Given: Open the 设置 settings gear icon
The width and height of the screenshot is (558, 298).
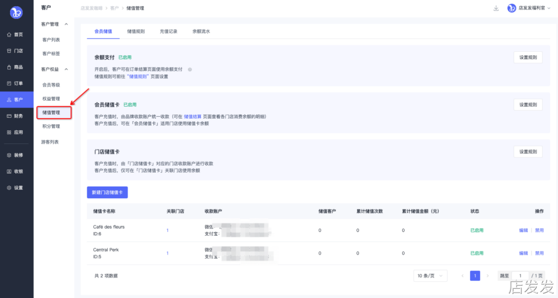Looking at the screenshot, I should click(x=9, y=188).
